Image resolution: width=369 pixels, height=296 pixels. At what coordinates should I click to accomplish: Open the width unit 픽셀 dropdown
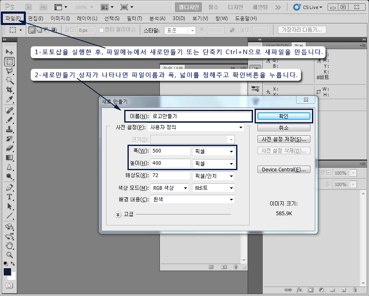click(x=214, y=151)
